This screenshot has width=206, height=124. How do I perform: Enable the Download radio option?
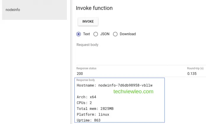point(115,34)
